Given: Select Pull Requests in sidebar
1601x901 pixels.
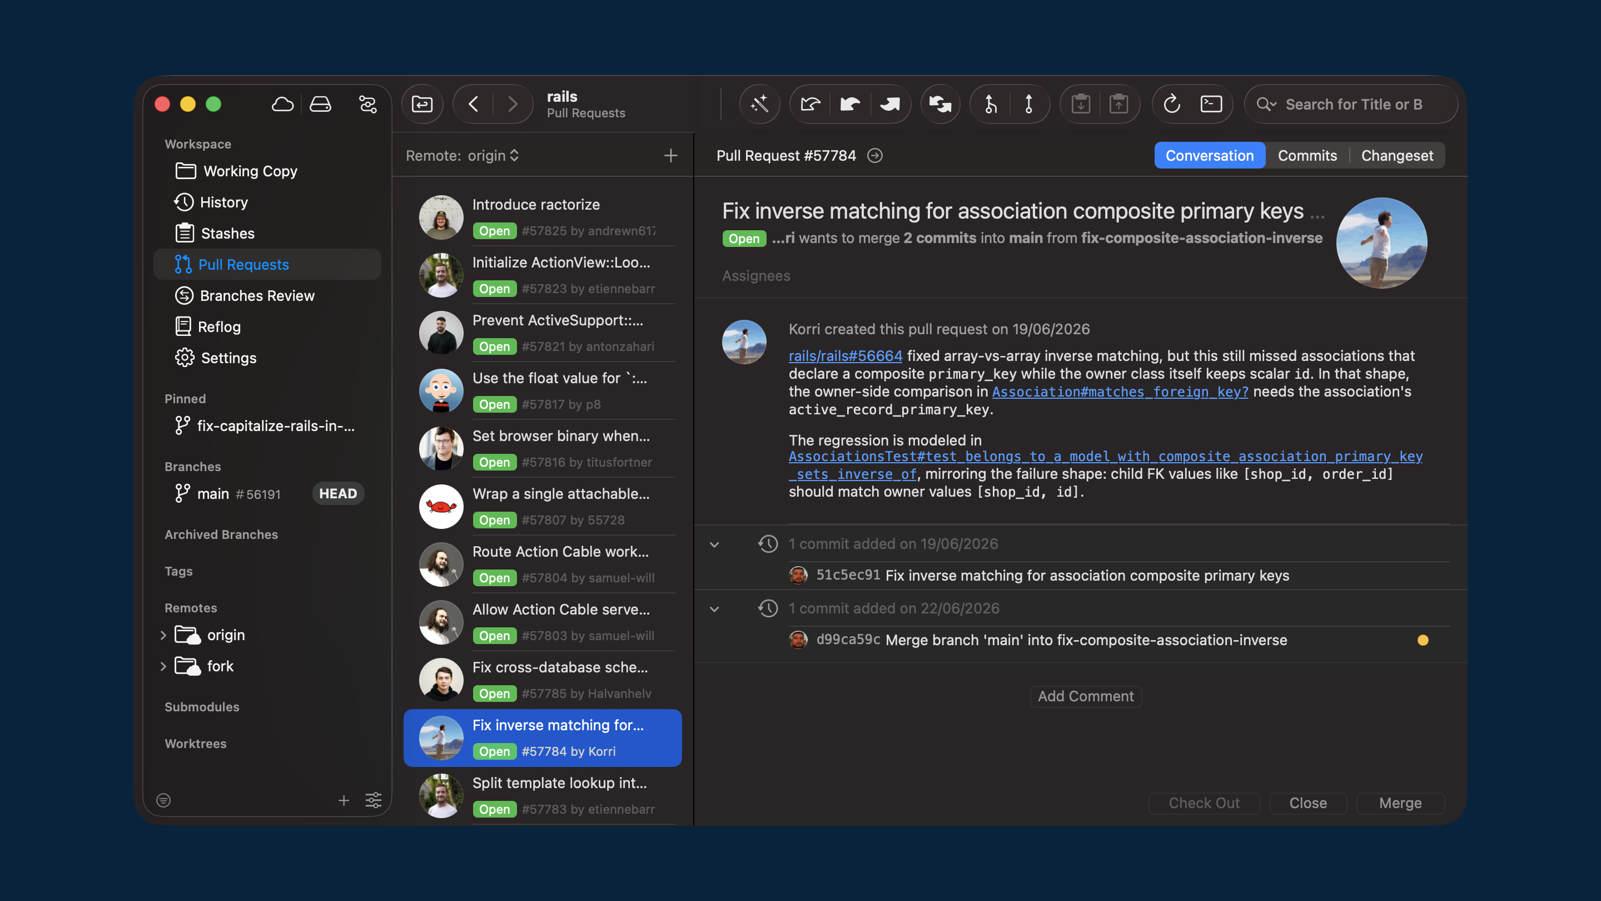Looking at the screenshot, I should (267, 264).
